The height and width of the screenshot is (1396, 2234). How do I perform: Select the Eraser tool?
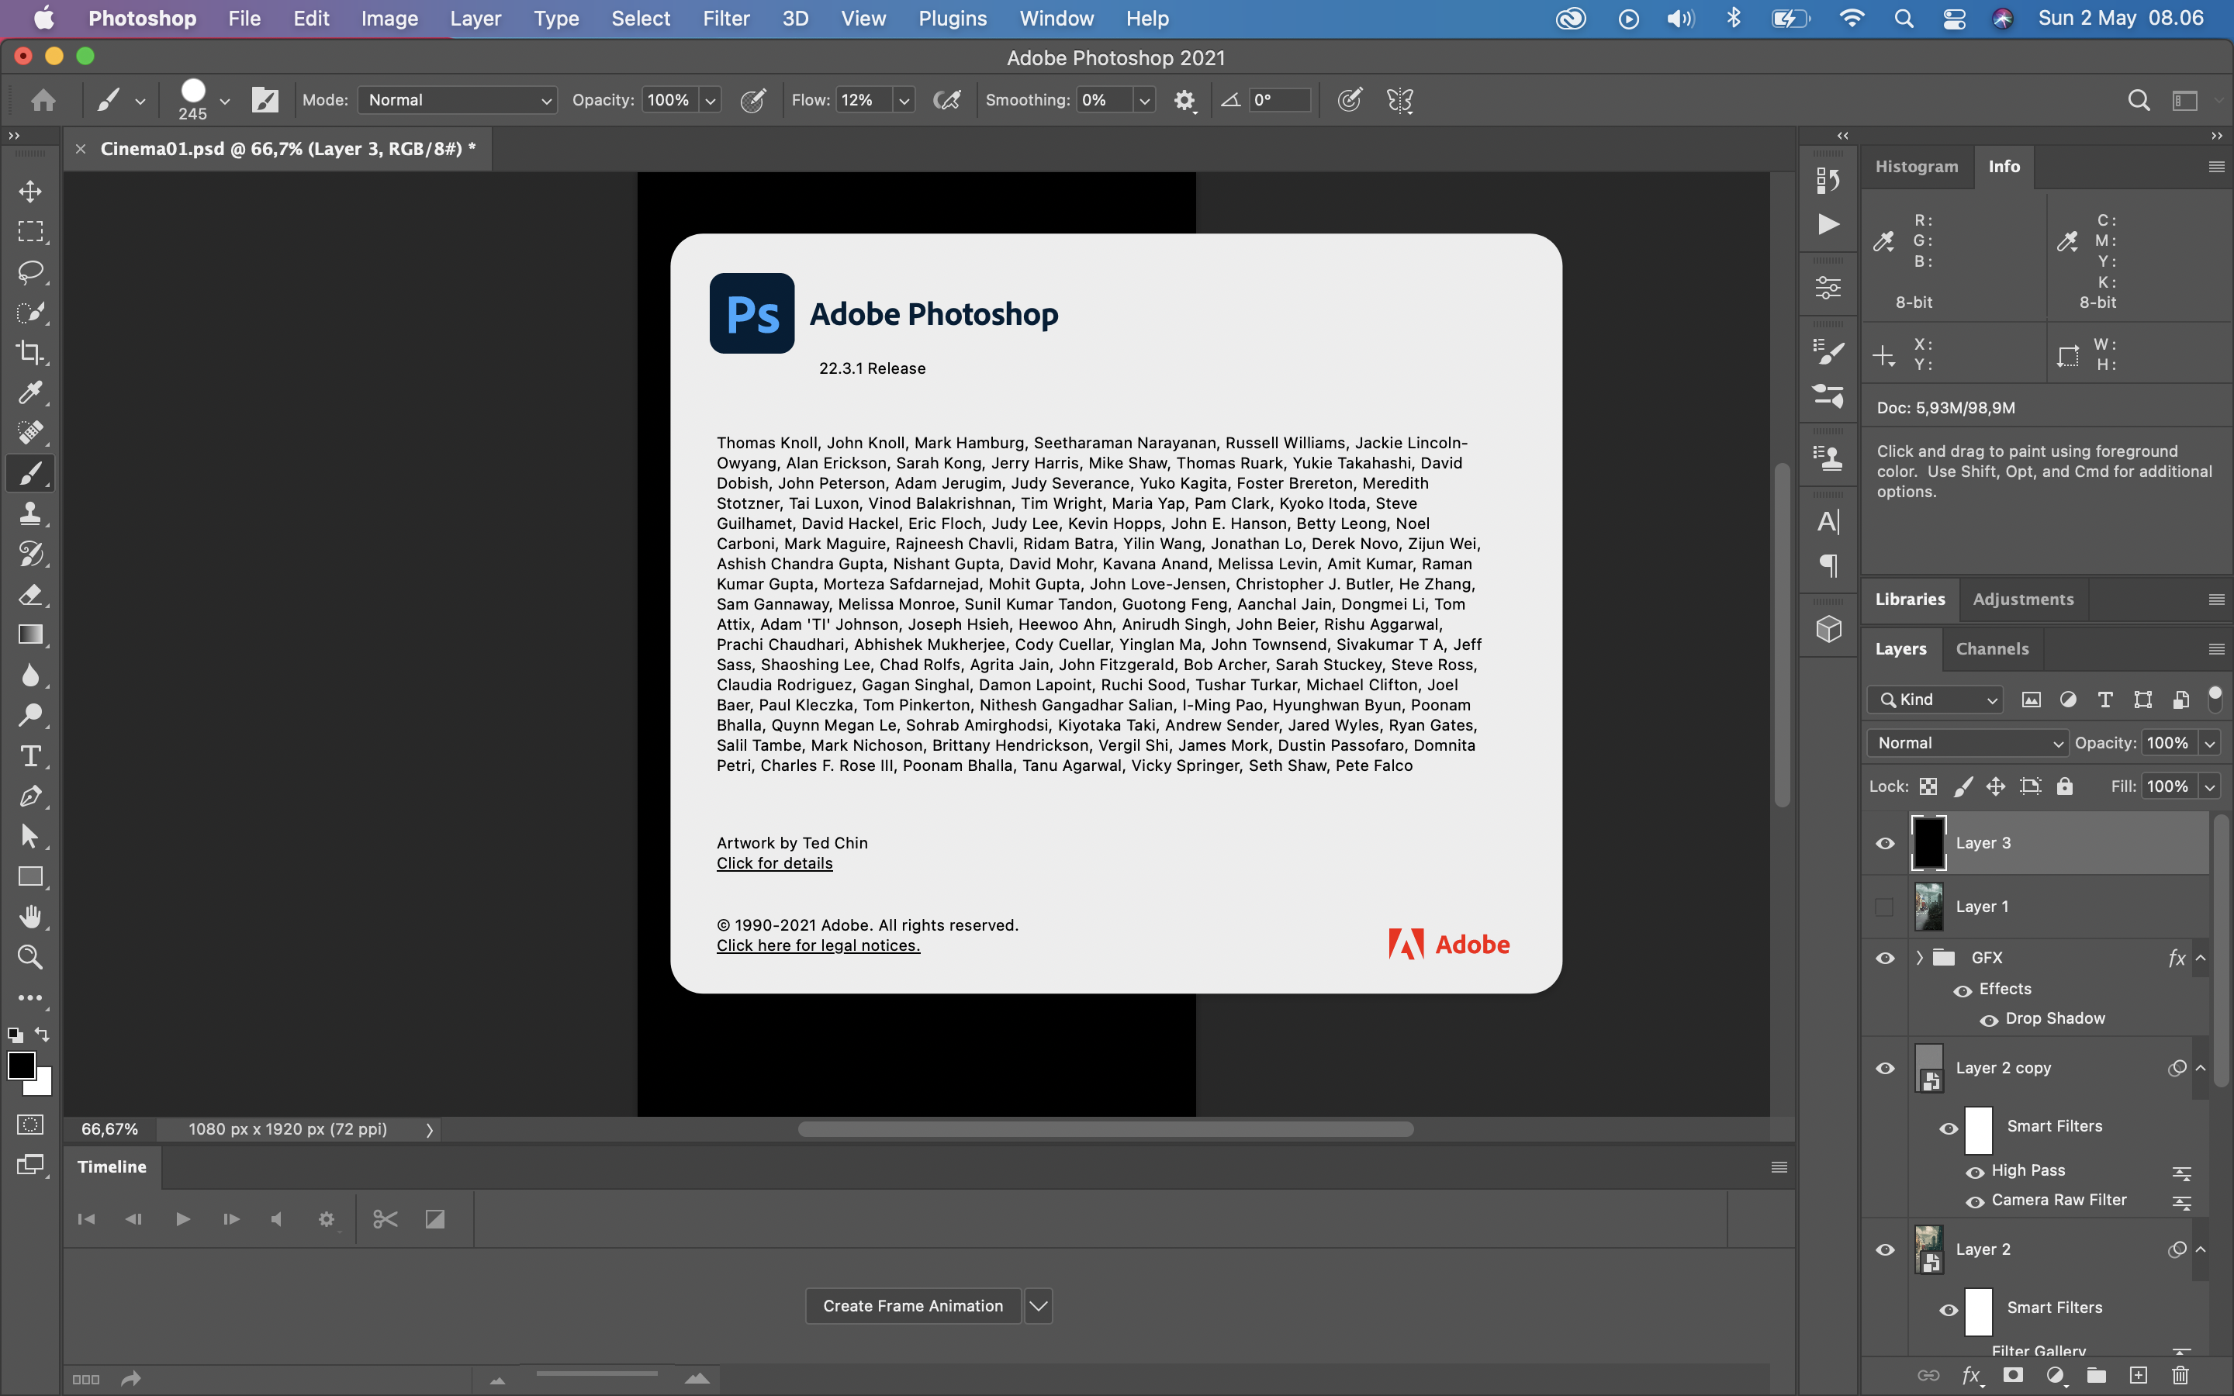click(30, 593)
